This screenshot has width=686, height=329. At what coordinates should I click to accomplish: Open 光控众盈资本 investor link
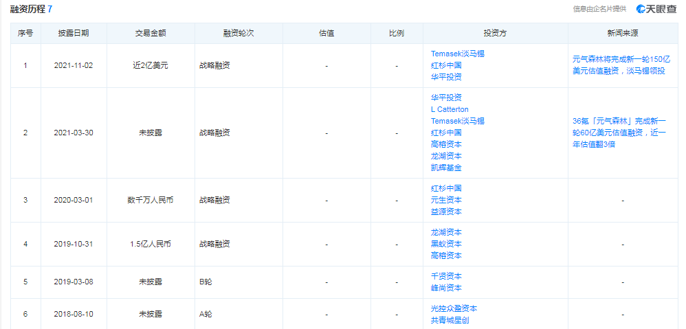(453, 308)
